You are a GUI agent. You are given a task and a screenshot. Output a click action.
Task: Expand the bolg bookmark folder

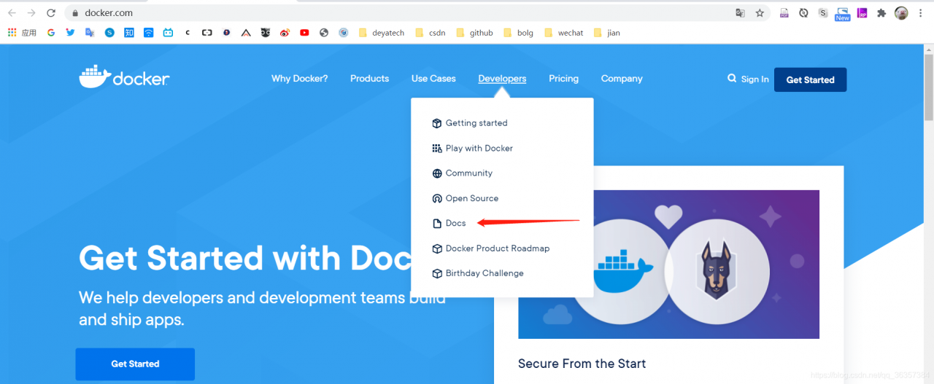click(x=519, y=33)
